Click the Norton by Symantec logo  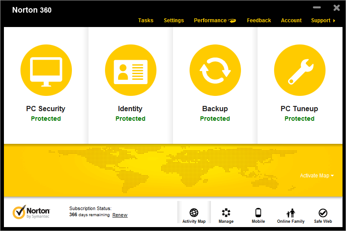tap(31, 212)
